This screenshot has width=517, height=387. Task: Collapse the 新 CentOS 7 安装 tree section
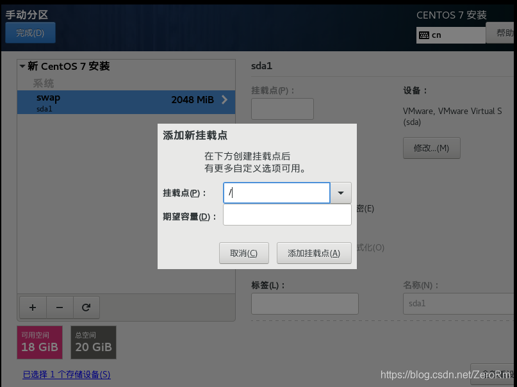(x=22, y=66)
